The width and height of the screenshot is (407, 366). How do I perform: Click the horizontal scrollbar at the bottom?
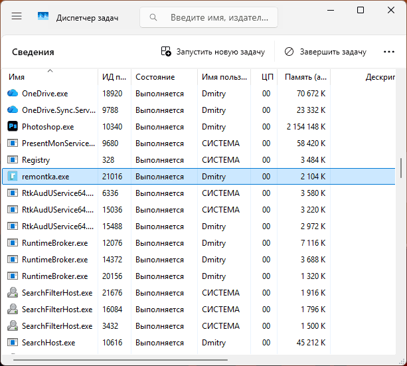[x=120, y=360]
